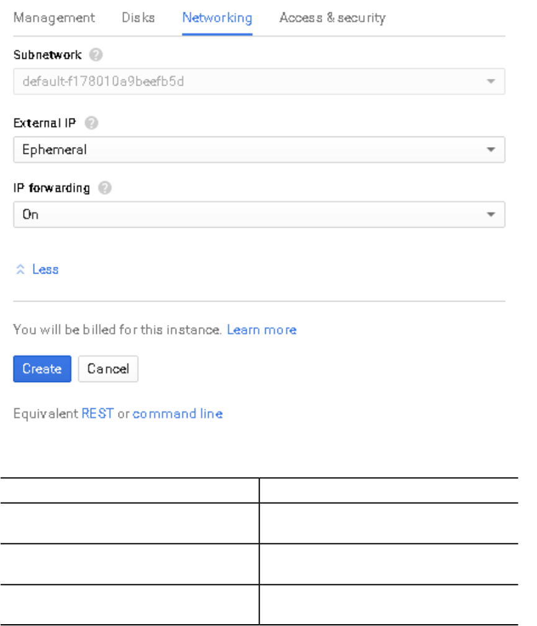Viewport: 537px width, 626px height.
Task: Show the equivalent command line
Action: pyautogui.click(x=178, y=414)
